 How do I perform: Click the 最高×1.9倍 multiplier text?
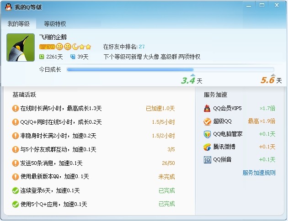(x=261, y=121)
